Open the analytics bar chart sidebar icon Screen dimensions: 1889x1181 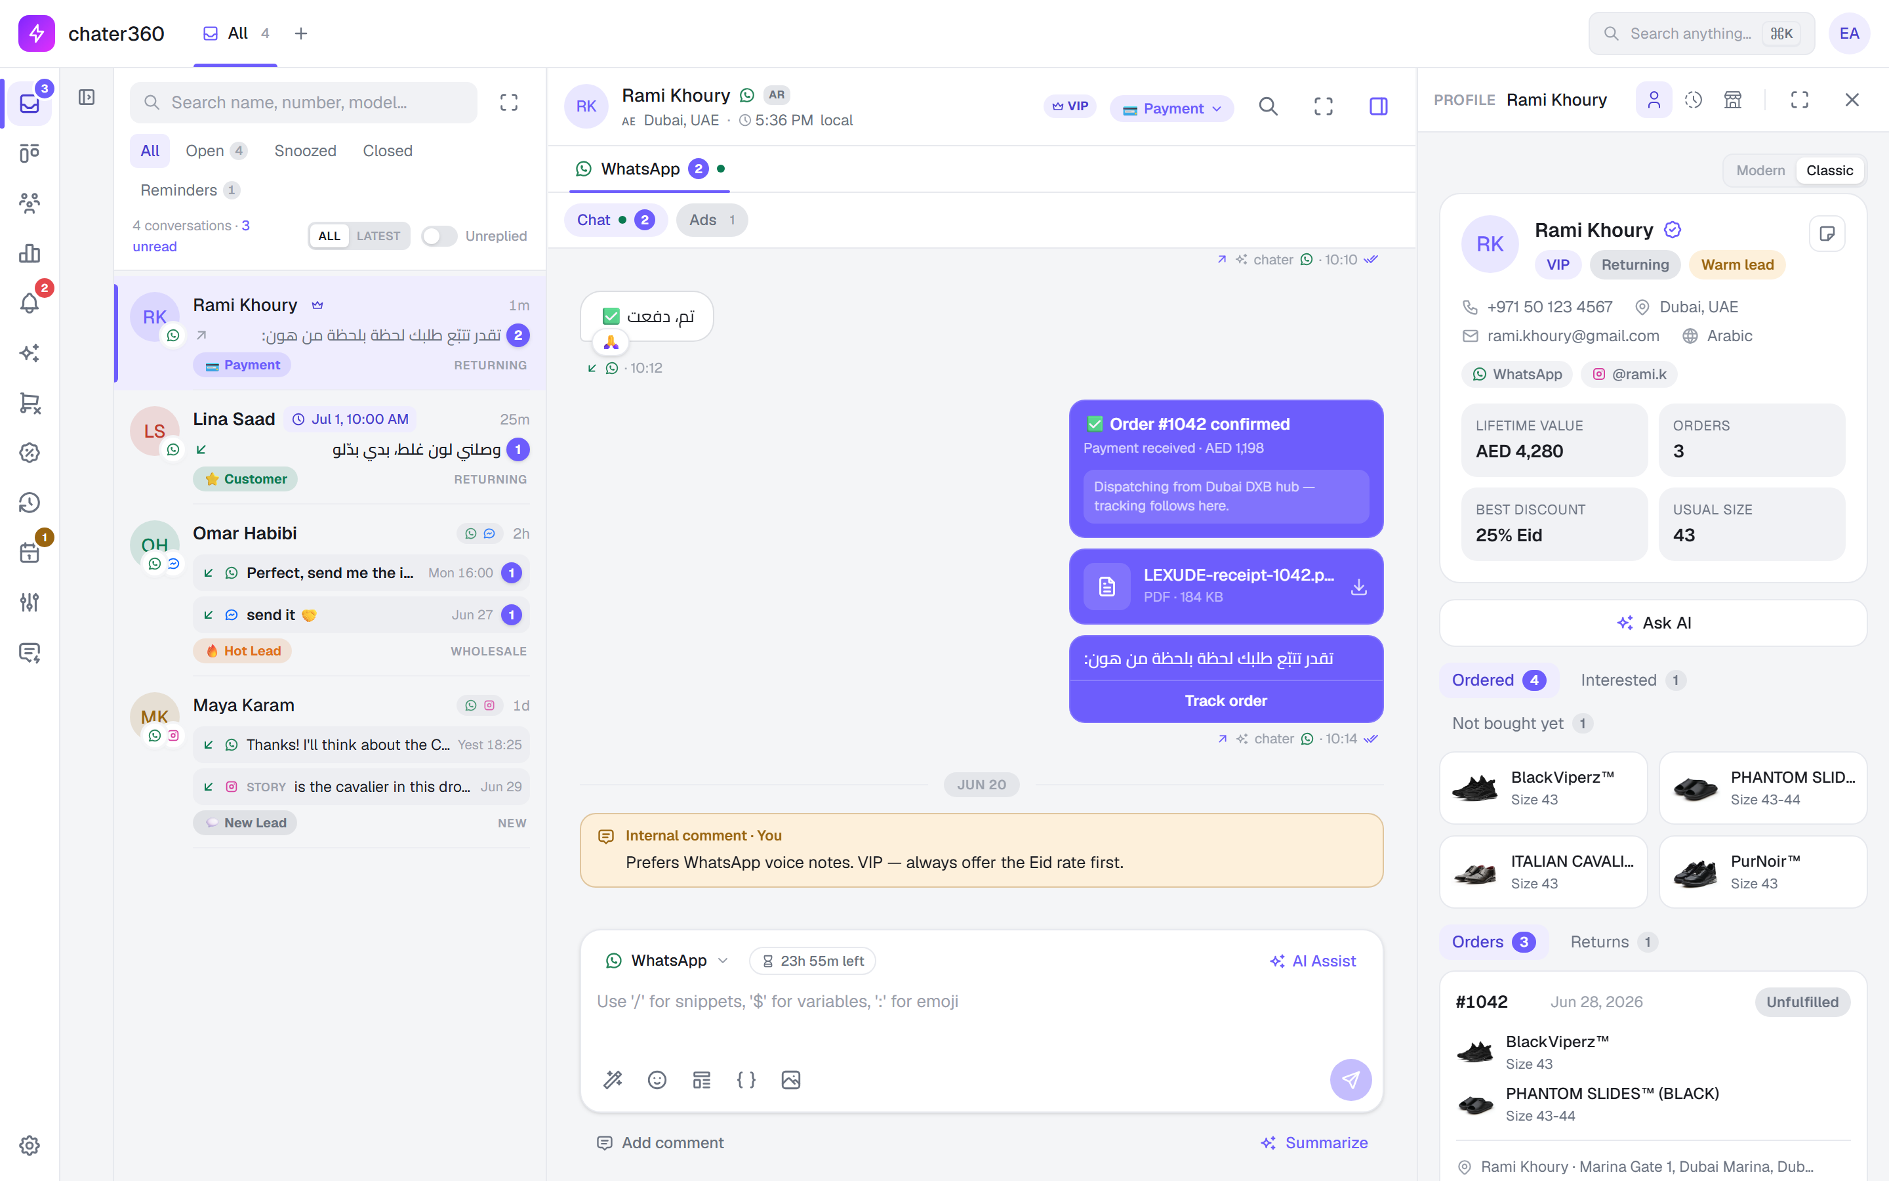pyautogui.click(x=30, y=253)
